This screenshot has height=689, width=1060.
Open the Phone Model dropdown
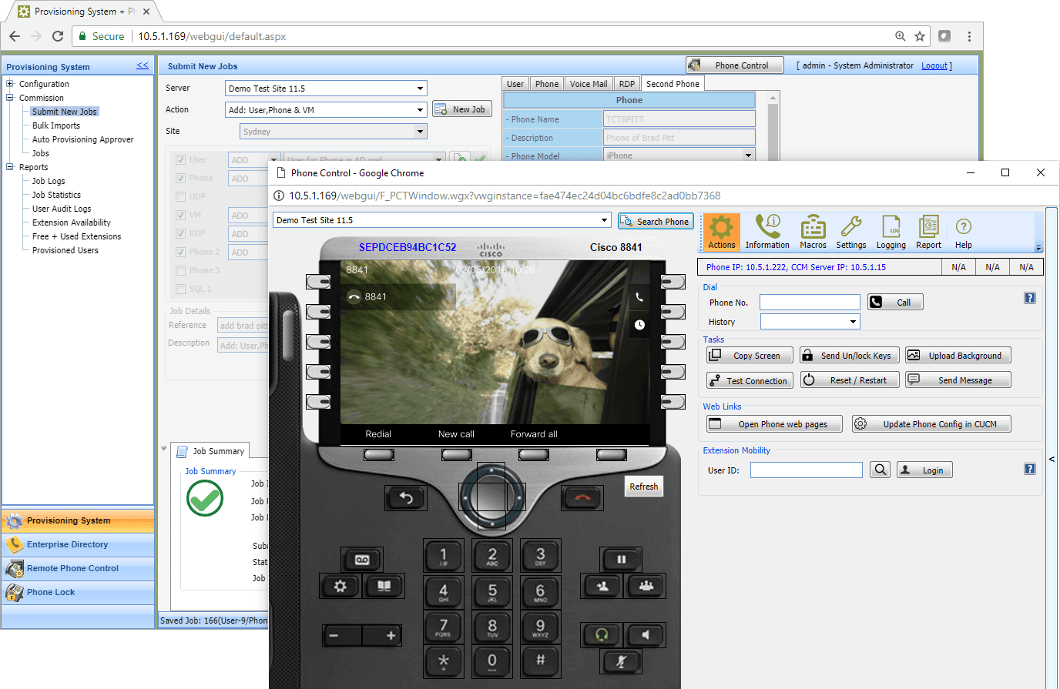pos(748,156)
